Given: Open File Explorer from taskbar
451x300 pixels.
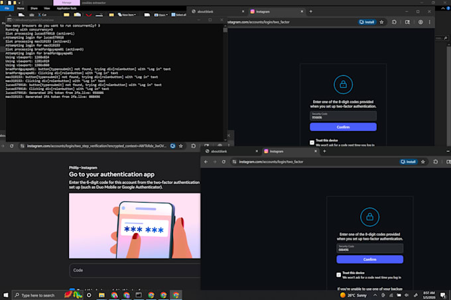Looking at the screenshot, I should pyautogui.click(x=101, y=295).
